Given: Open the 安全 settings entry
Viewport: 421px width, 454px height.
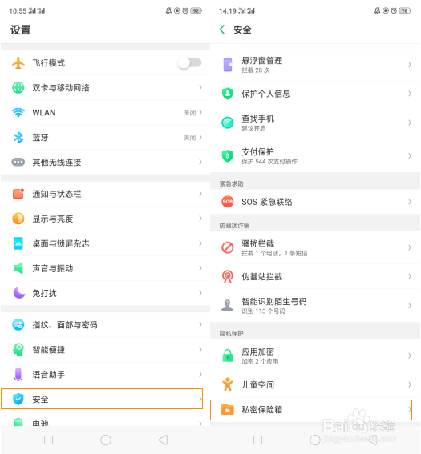Looking at the screenshot, I should [x=102, y=399].
